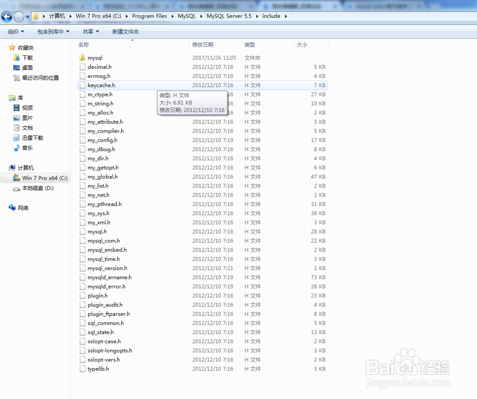Screen dimensions: 477x399
Task: Select errmsg.h file icon
Action: (x=82, y=76)
